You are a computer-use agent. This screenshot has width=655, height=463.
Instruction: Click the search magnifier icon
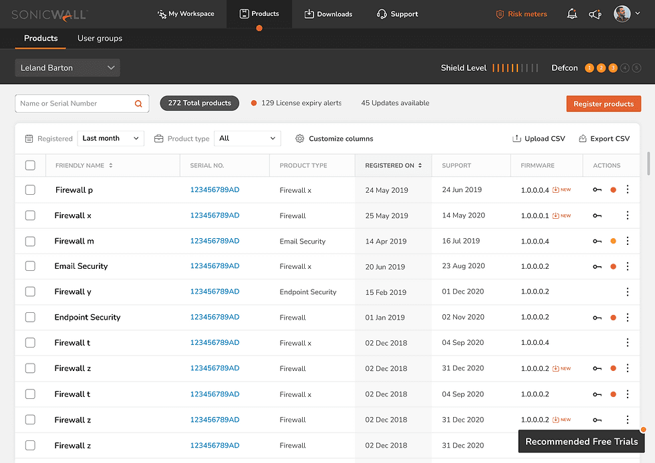tap(138, 103)
